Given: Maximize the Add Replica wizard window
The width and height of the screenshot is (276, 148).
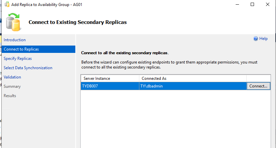Looking at the screenshot, I should point(252,5).
